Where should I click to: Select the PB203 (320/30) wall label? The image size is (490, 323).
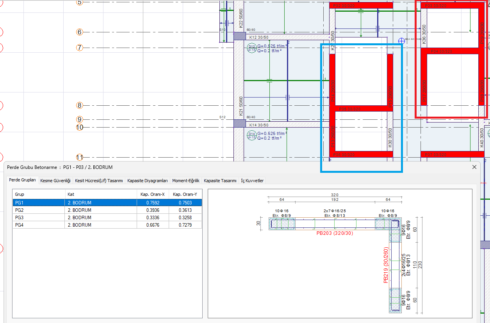pos(334,233)
